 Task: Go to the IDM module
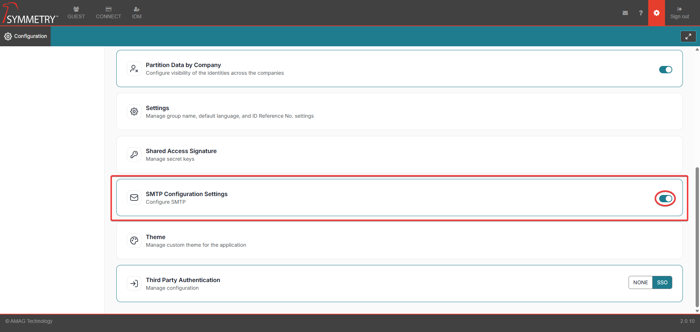coord(137,13)
